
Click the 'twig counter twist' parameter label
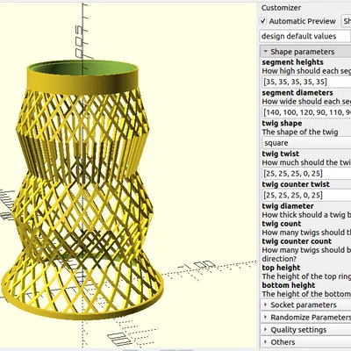click(x=296, y=184)
